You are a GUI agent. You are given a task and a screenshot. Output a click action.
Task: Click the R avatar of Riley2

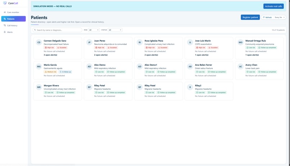point(190,87)
